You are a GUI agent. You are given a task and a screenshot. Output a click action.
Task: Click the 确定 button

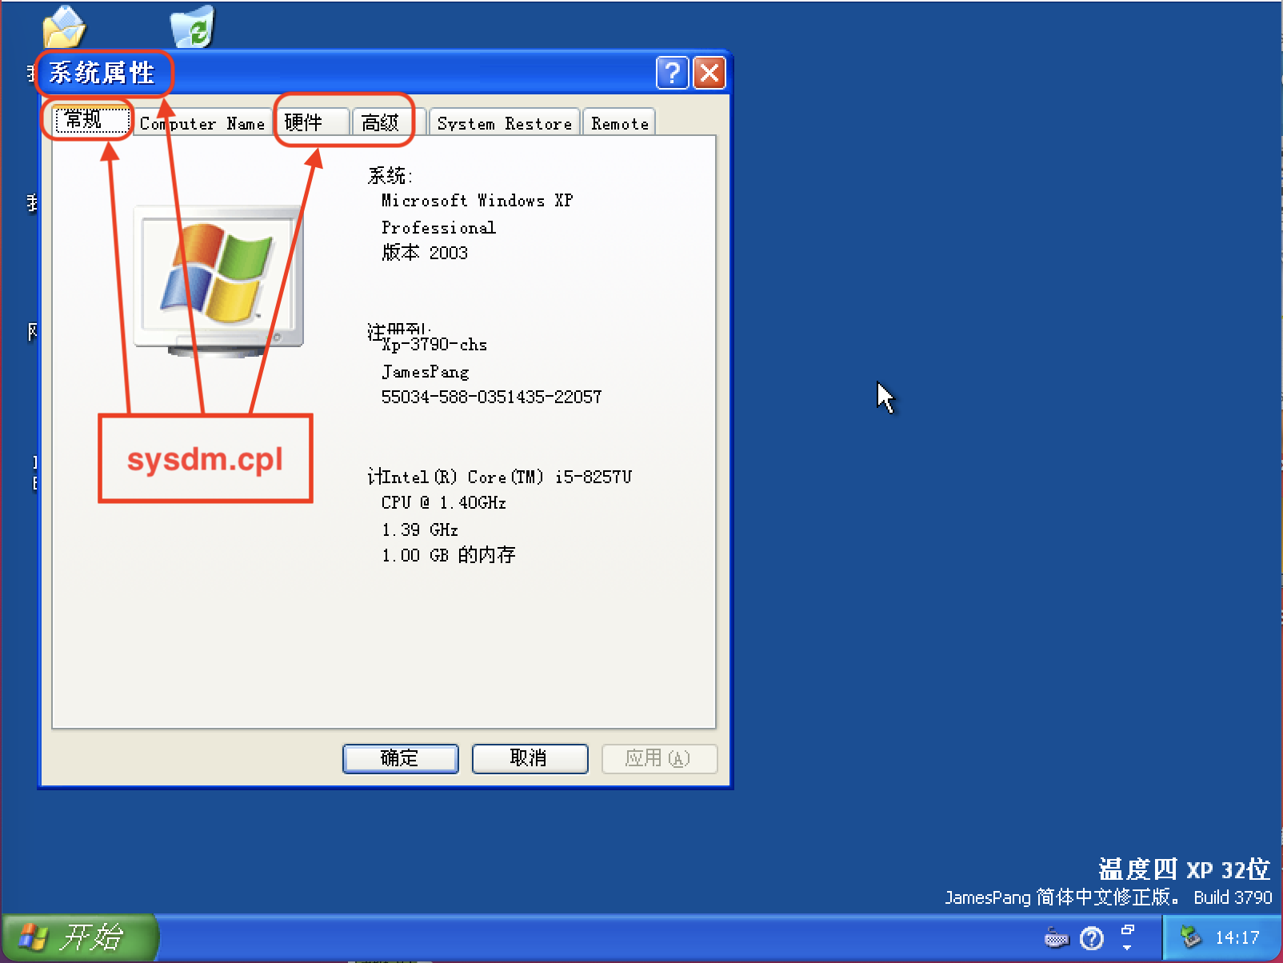point(400,758)
